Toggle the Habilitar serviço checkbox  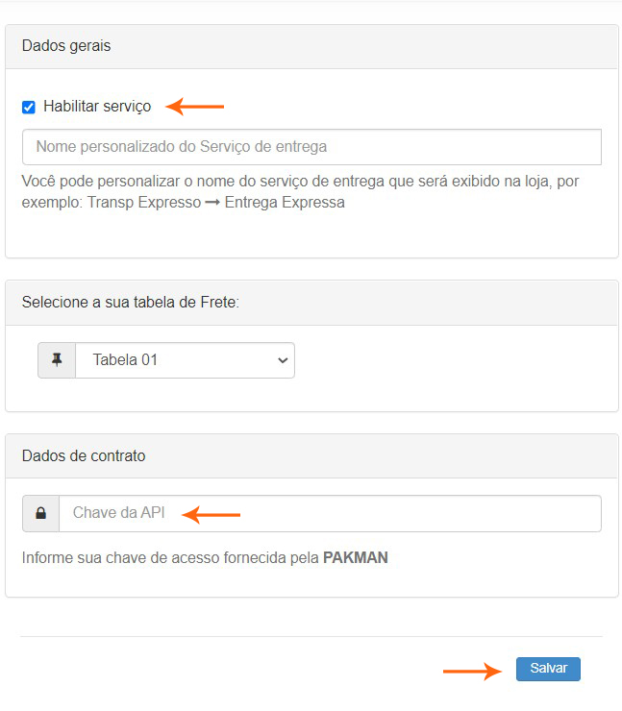tap(29, 107)
